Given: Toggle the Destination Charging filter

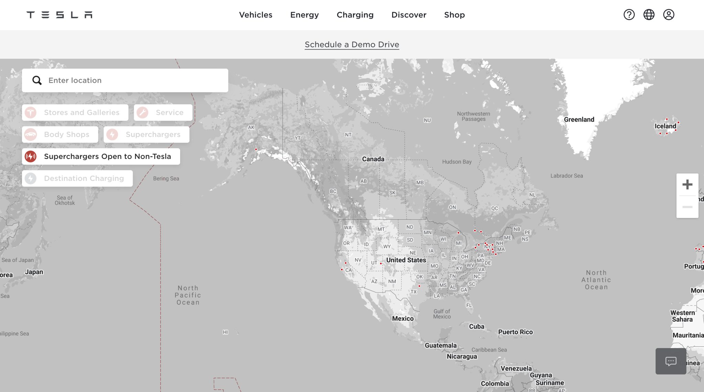Looking at the screenshot, I should click(x=77, y=178).
